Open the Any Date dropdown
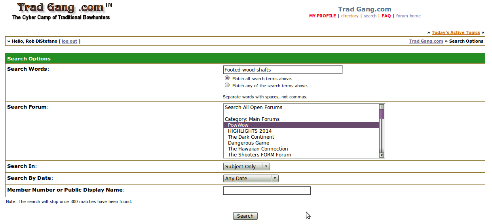This screenshot has height=224, width=492. click(x=251, y=179)
